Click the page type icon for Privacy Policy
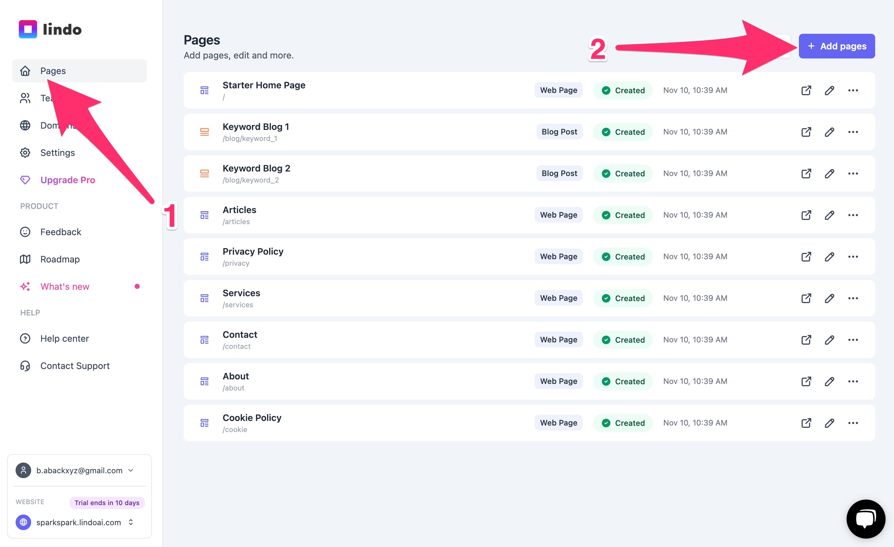This screenshot has width=894, height=547. coord(205,257)
